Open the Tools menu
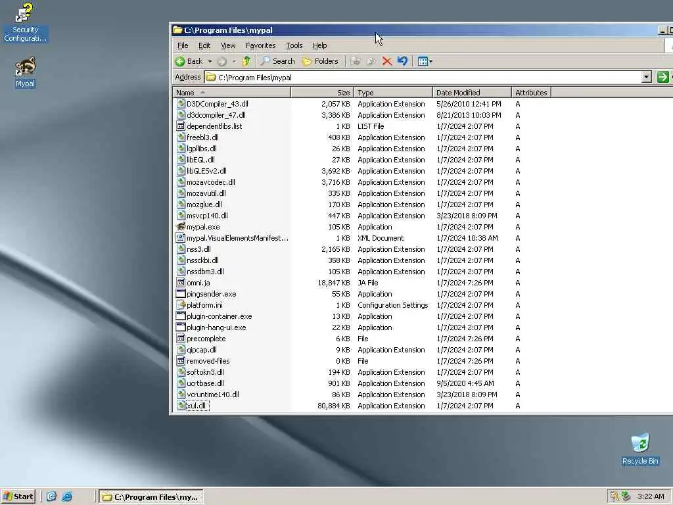673x505 pixels. click(x=294, y=45)
